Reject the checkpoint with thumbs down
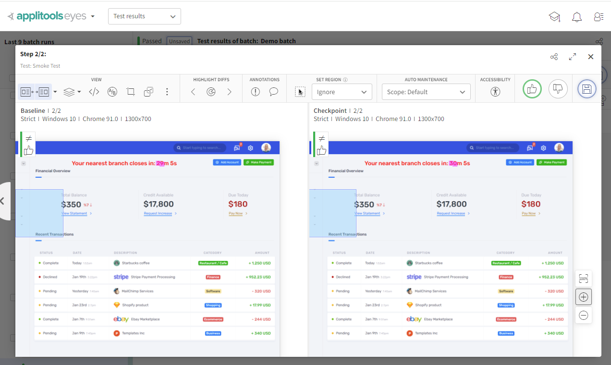The width and height of the screenshot is (611, 365). [558, 89]
